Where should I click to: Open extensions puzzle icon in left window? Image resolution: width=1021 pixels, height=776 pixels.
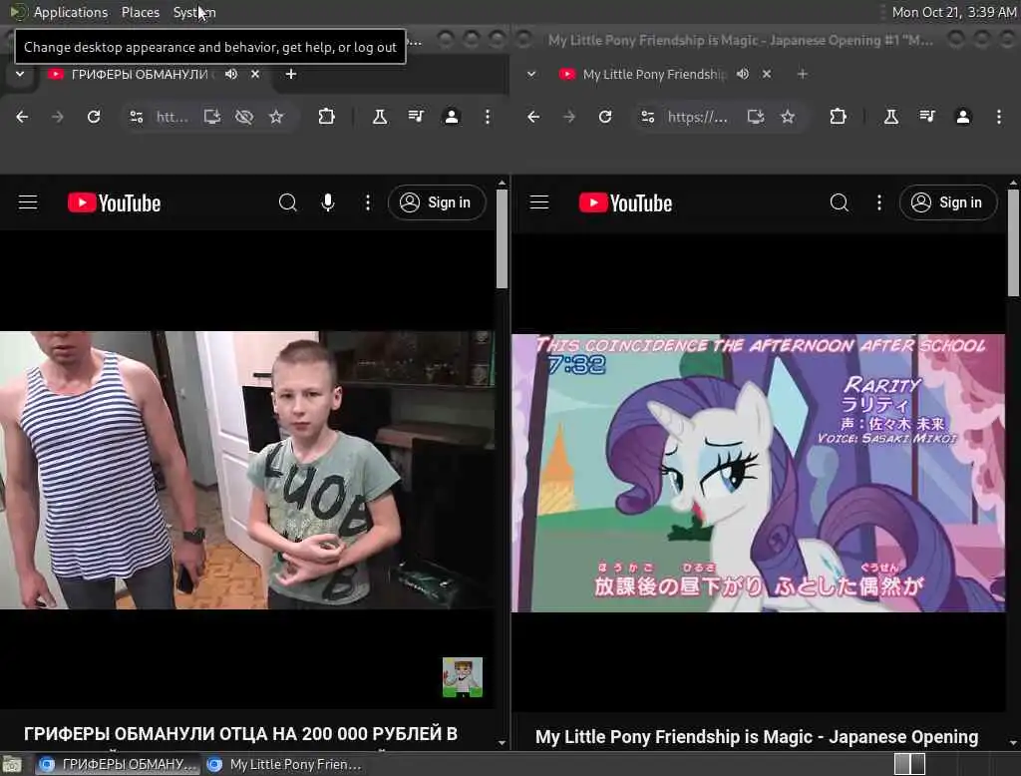coord(326,117)
